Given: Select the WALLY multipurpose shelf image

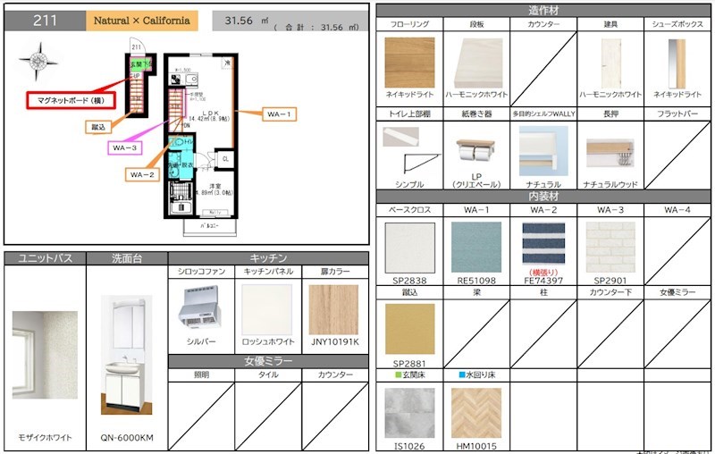Looking at the screenshot, I should click(x=543, y=149).
